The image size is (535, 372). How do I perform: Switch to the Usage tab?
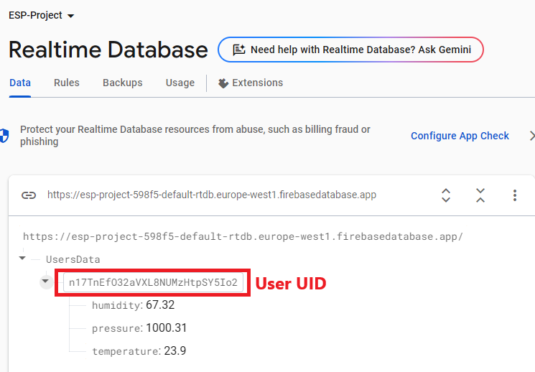180,83
